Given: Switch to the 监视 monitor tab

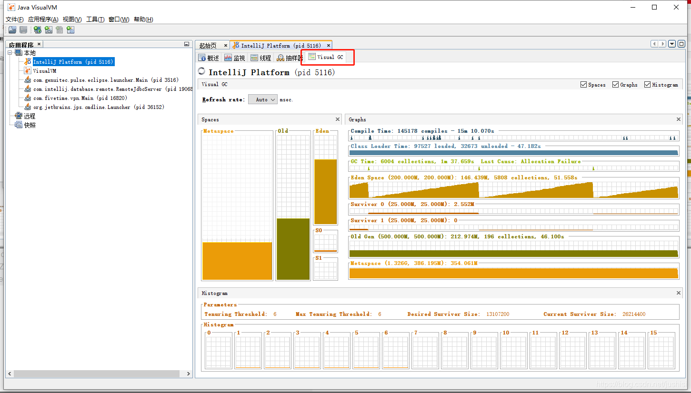Looking at the screenshot, I should pyautogui.click(x=235, y=58).
